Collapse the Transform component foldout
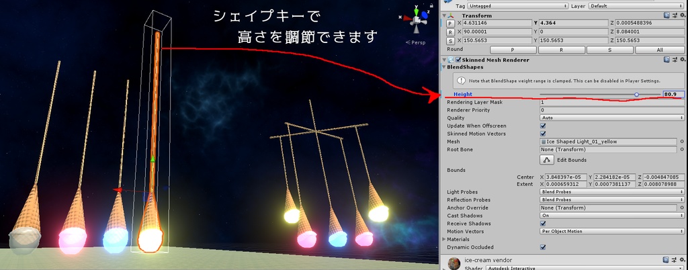688x270 pixels. point(443,15)
